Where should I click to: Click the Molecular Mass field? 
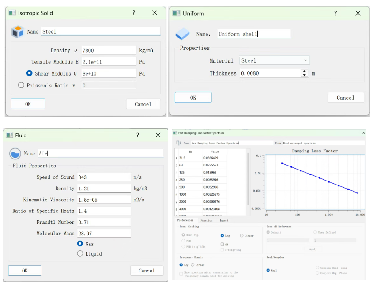(x=104, y=234)
